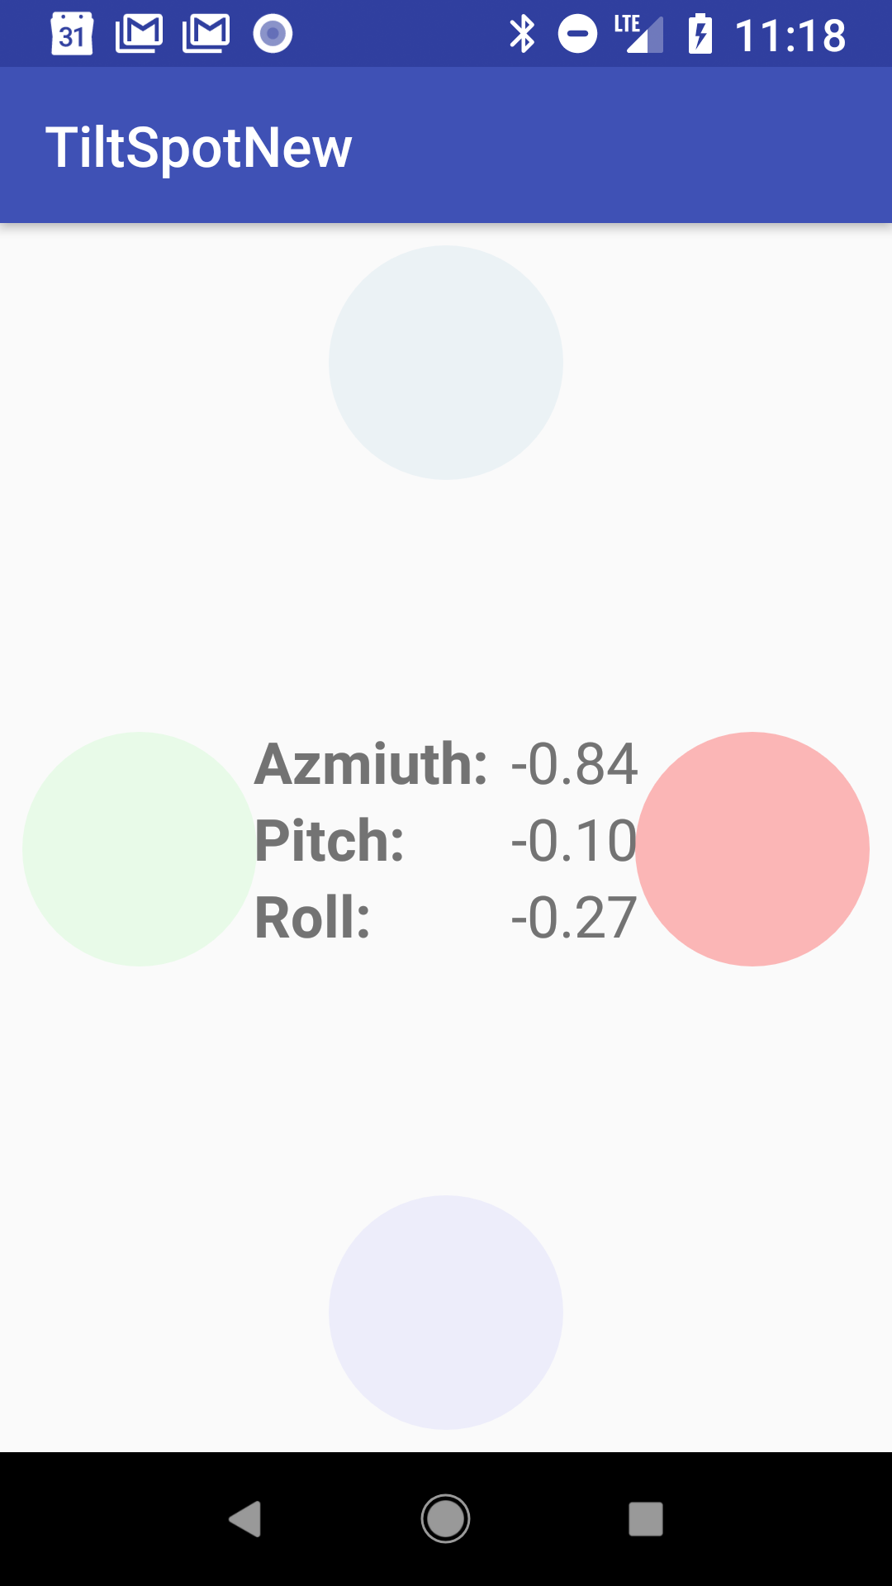
Task: Tap the lavender spot at bottom
Action: coord(446,1312)
